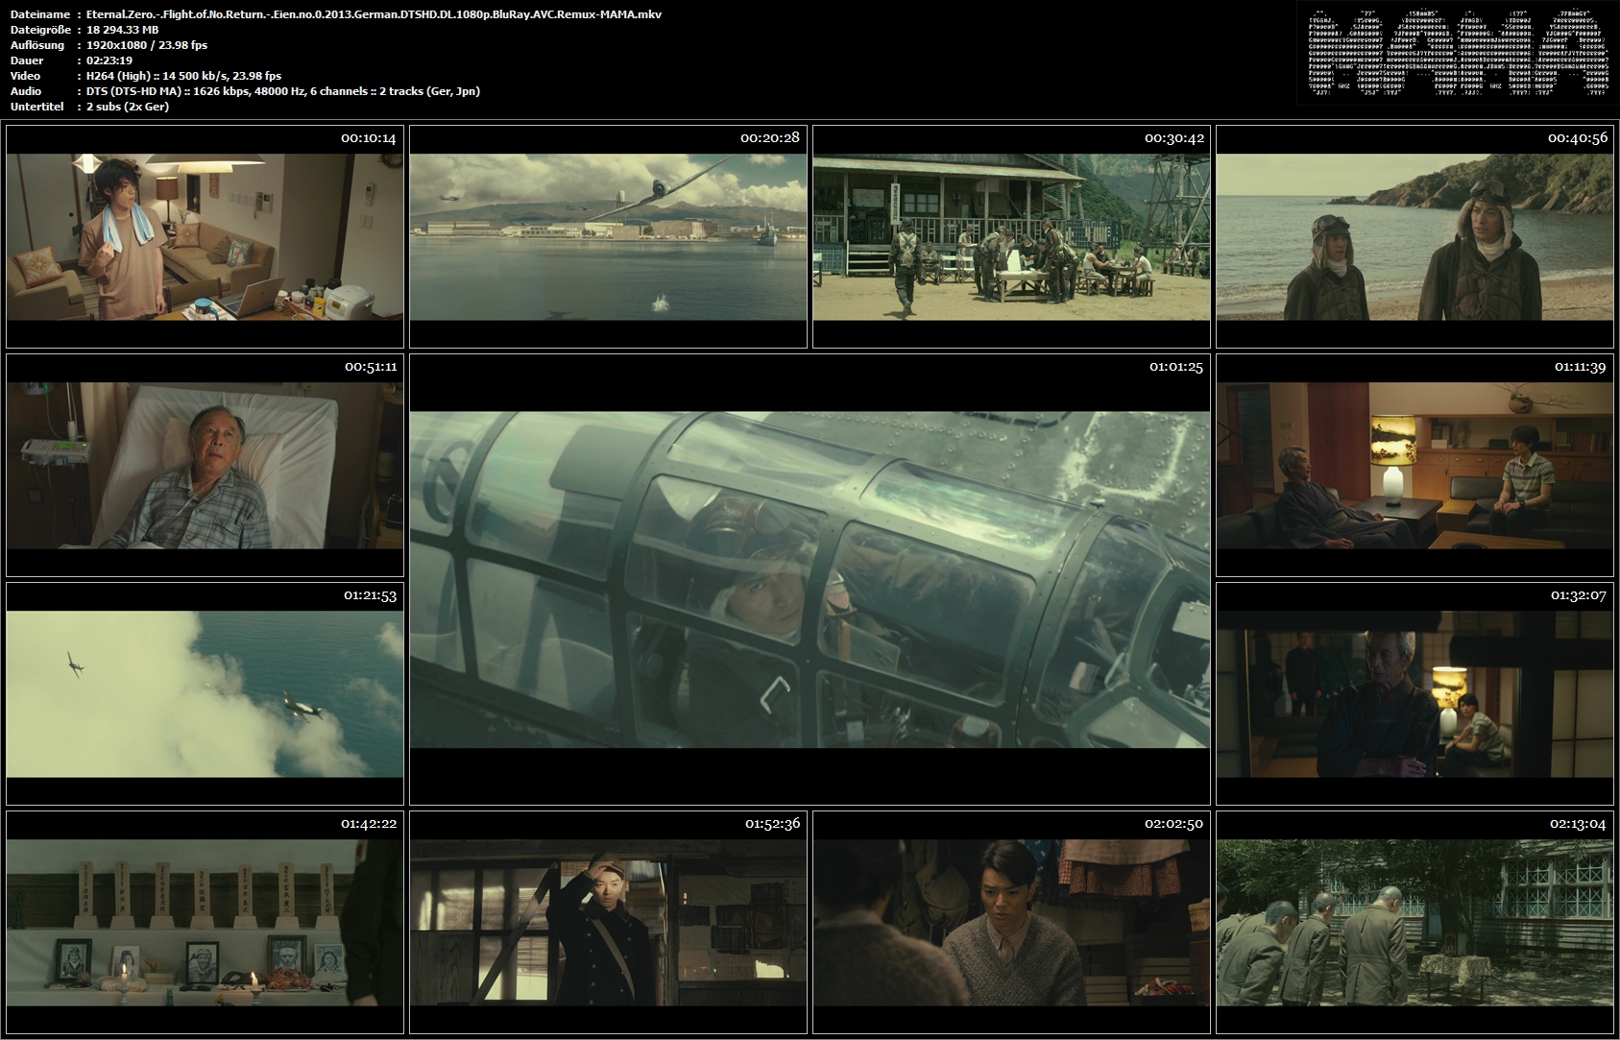
Task: Select the duration value 02:23:19
Action: pos(109,60)
